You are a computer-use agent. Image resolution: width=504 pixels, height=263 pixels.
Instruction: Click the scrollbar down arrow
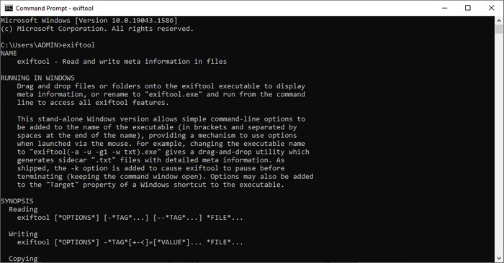(499, 258)
